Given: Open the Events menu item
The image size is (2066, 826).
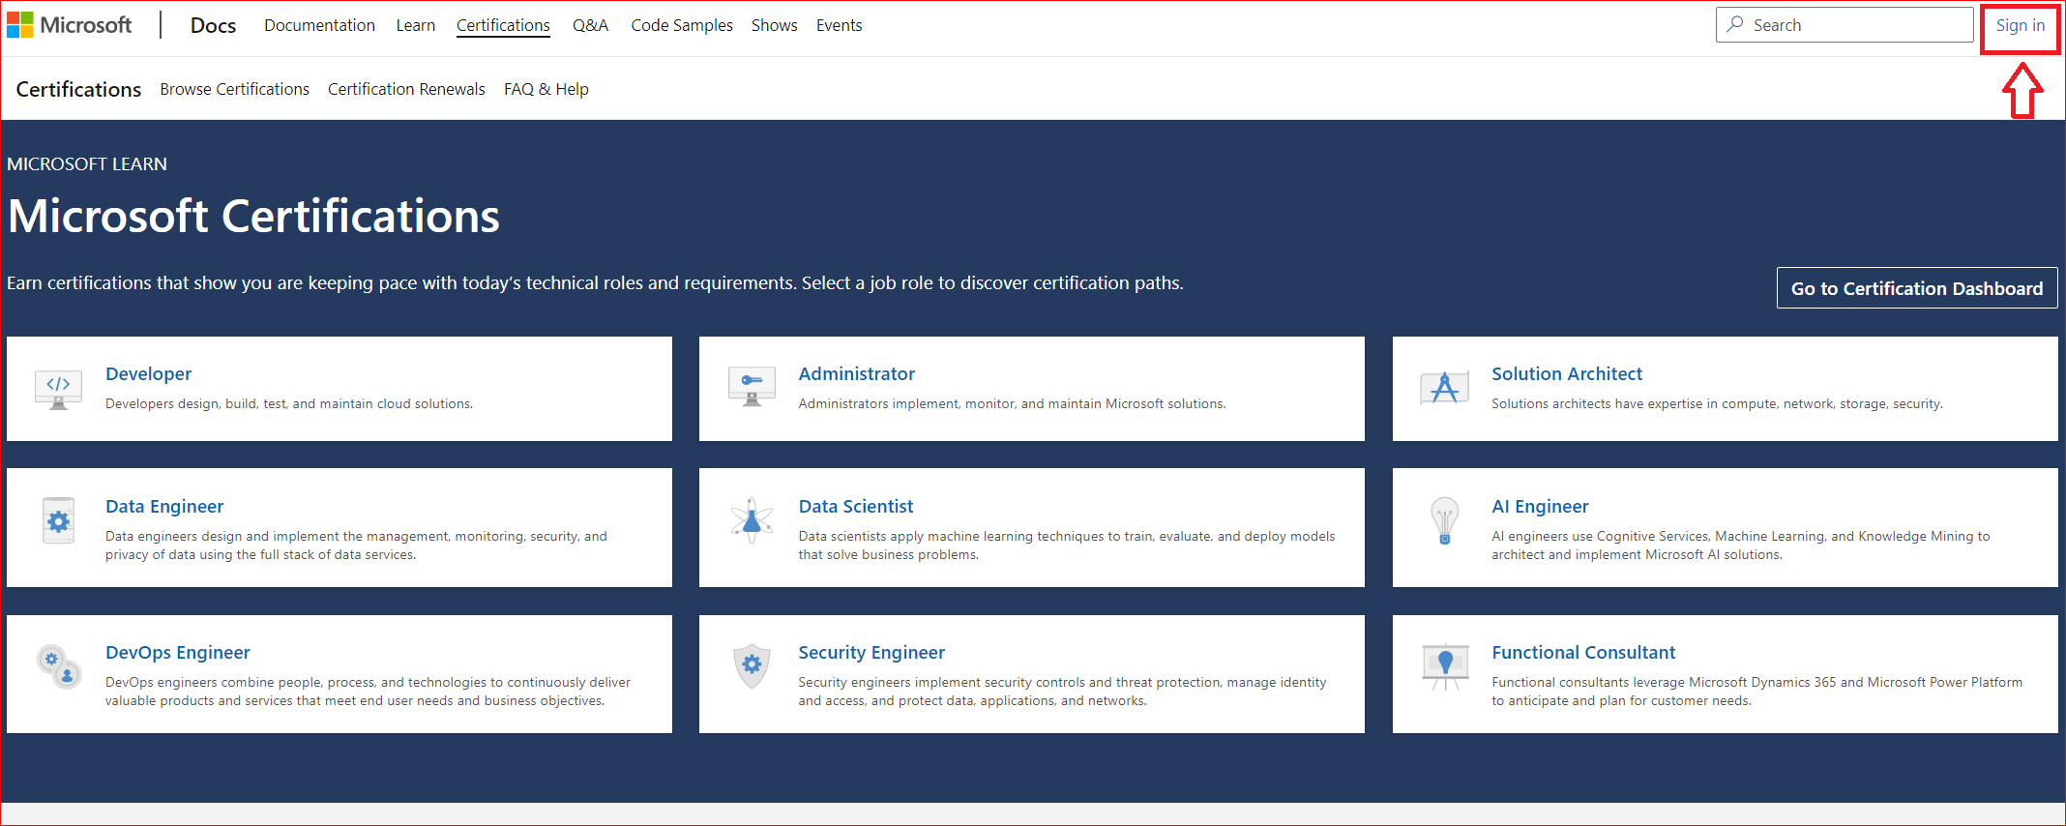Looking at the screenshot, I should coord(839,25).
